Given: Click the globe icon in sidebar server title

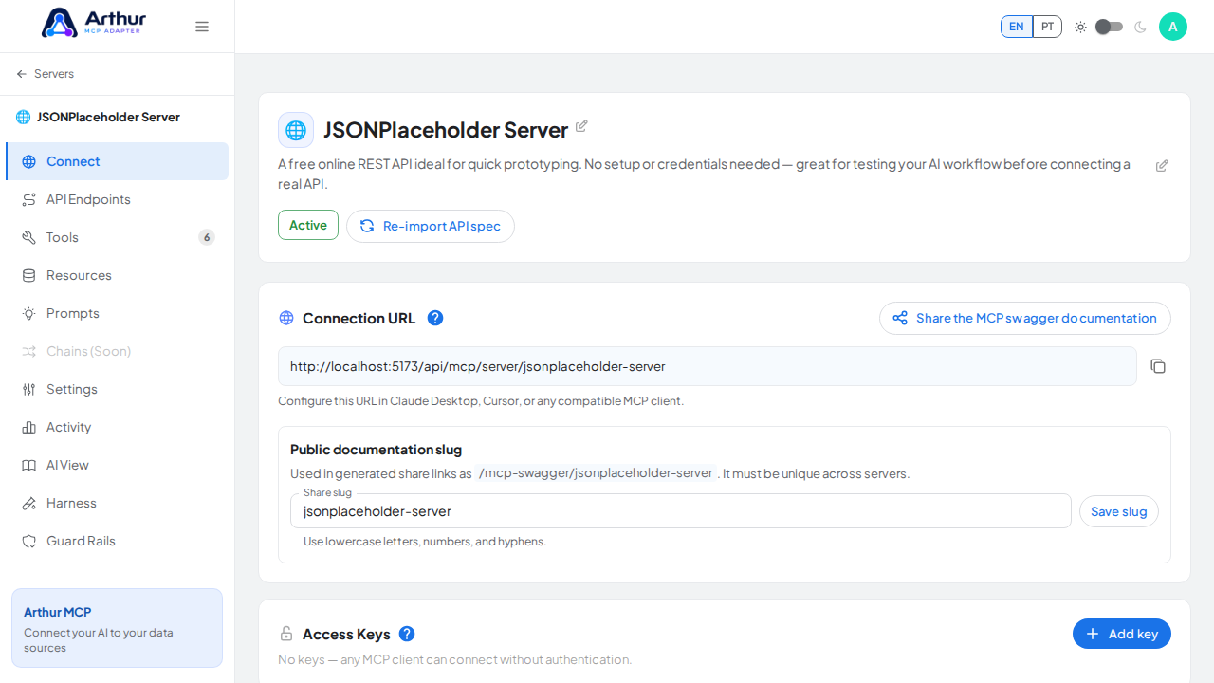Looking at the screenshot, I should [x=24, y=117].
